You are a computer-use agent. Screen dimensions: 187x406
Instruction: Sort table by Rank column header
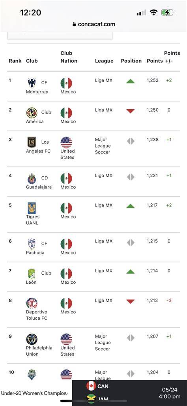pos(15,61)
